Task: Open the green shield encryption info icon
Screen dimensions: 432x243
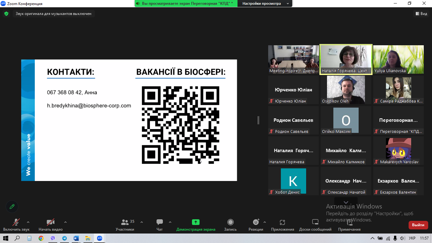Action: coord(6,14)
